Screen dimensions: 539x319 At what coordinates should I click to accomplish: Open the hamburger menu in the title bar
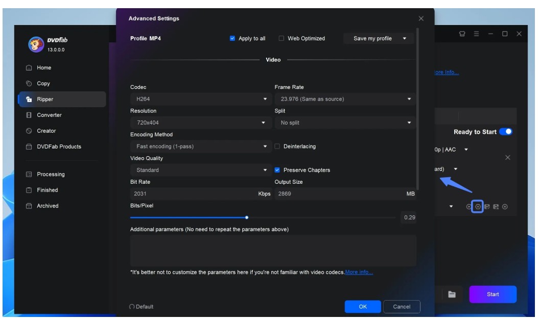(477, 33)
